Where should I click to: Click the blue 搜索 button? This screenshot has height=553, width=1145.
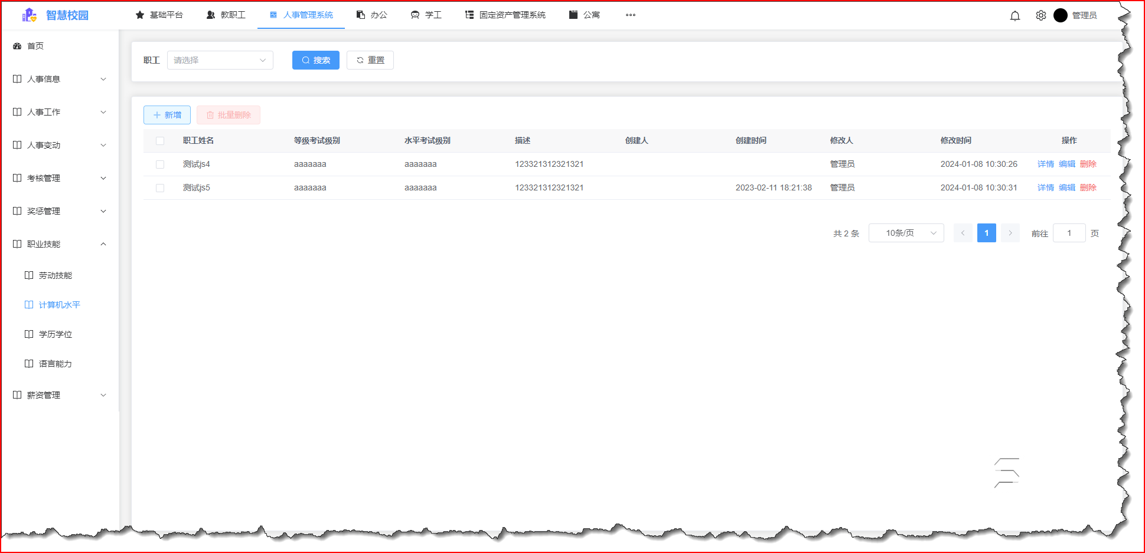315,60
